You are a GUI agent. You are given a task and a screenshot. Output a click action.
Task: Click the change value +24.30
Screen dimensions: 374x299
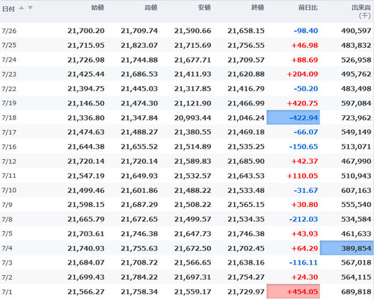tap(304, 277)
